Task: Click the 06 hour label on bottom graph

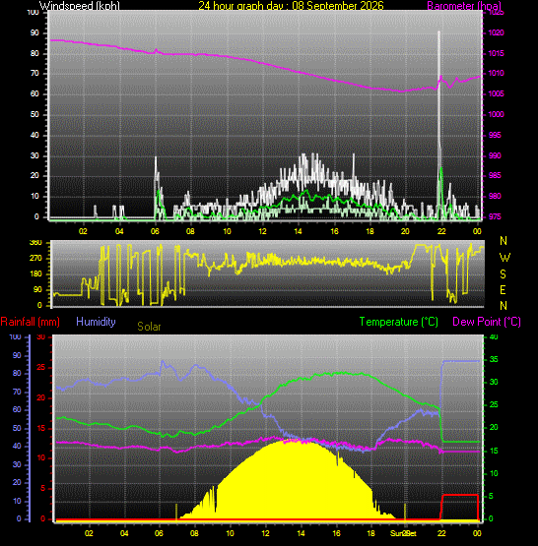Action: (x=159, y=533)
